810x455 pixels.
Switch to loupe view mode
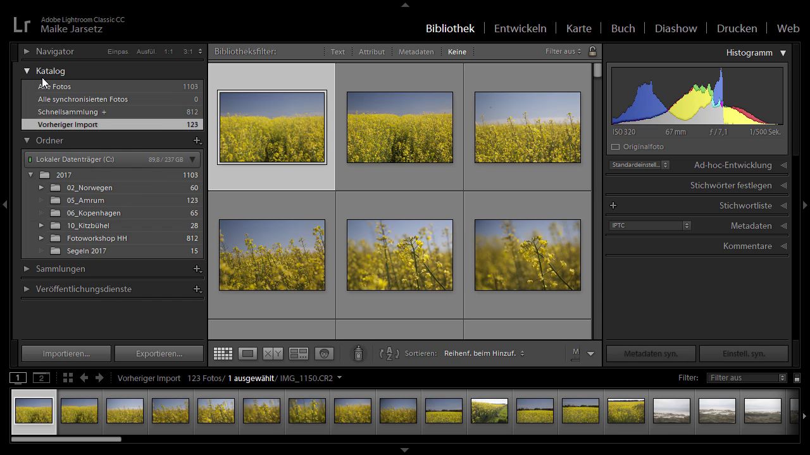tap(247, 354)
